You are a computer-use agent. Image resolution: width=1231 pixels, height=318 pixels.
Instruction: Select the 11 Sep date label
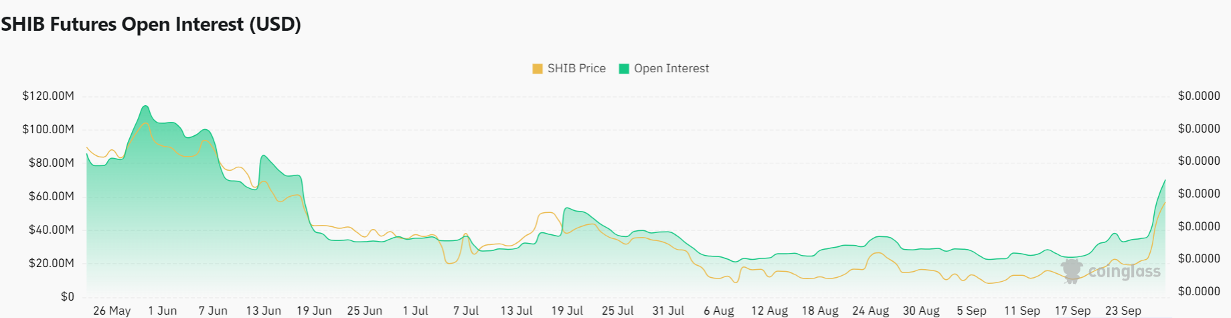coord(1022,311)
